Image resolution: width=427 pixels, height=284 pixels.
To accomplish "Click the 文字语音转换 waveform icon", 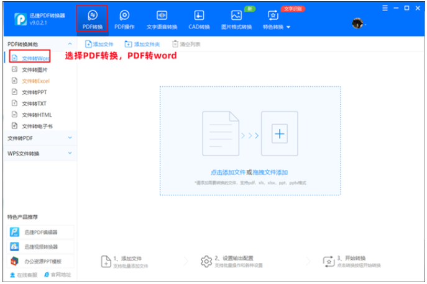I will 162,16.
